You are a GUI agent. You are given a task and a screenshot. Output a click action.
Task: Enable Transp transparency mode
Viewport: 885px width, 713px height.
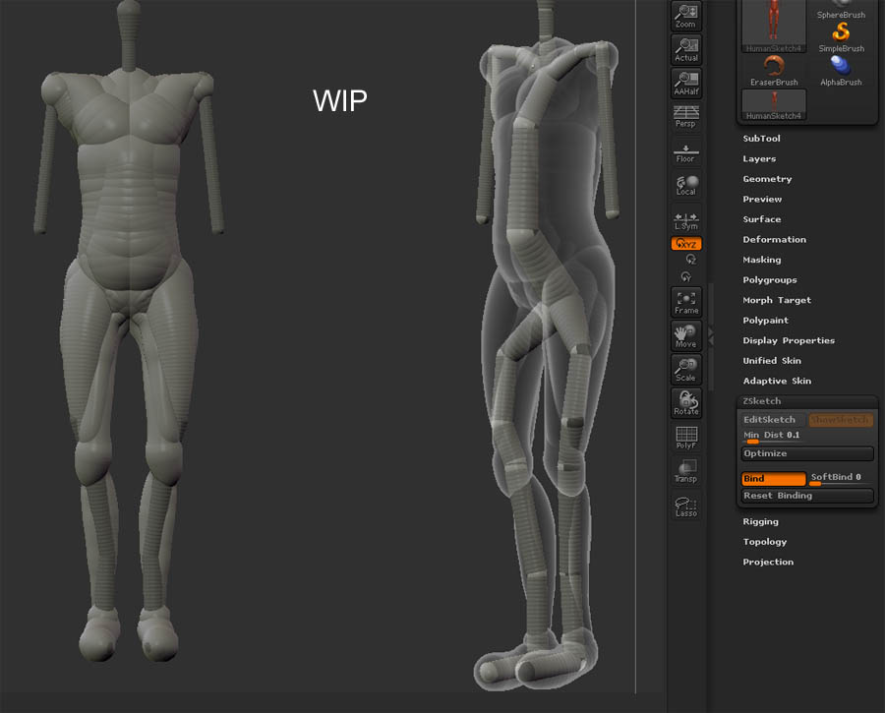pyautogui.click(x=685, y=470)
